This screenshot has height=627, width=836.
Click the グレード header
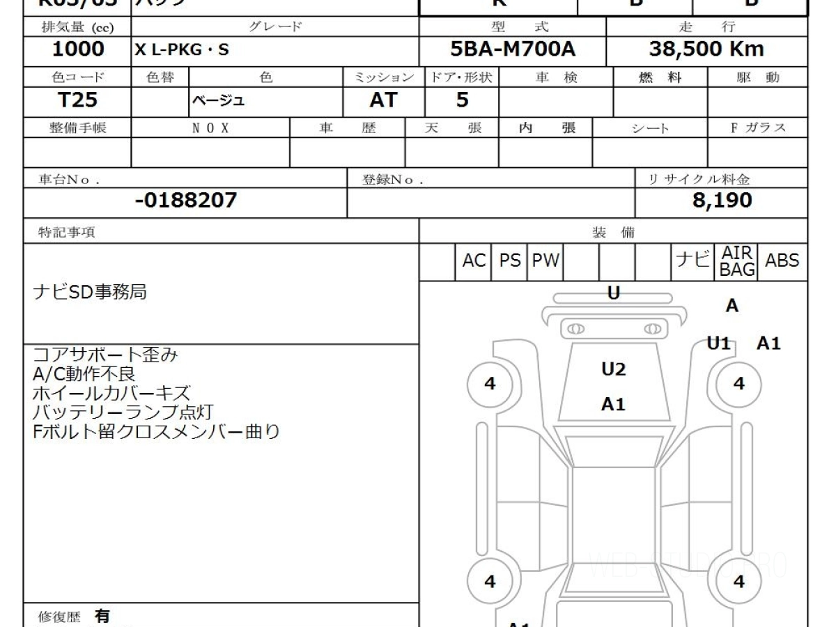[276, 27]
